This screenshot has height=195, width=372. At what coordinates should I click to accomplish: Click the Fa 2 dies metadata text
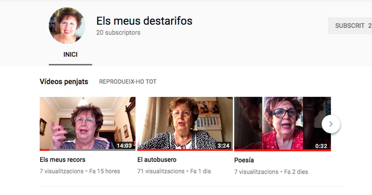(296, 172)
